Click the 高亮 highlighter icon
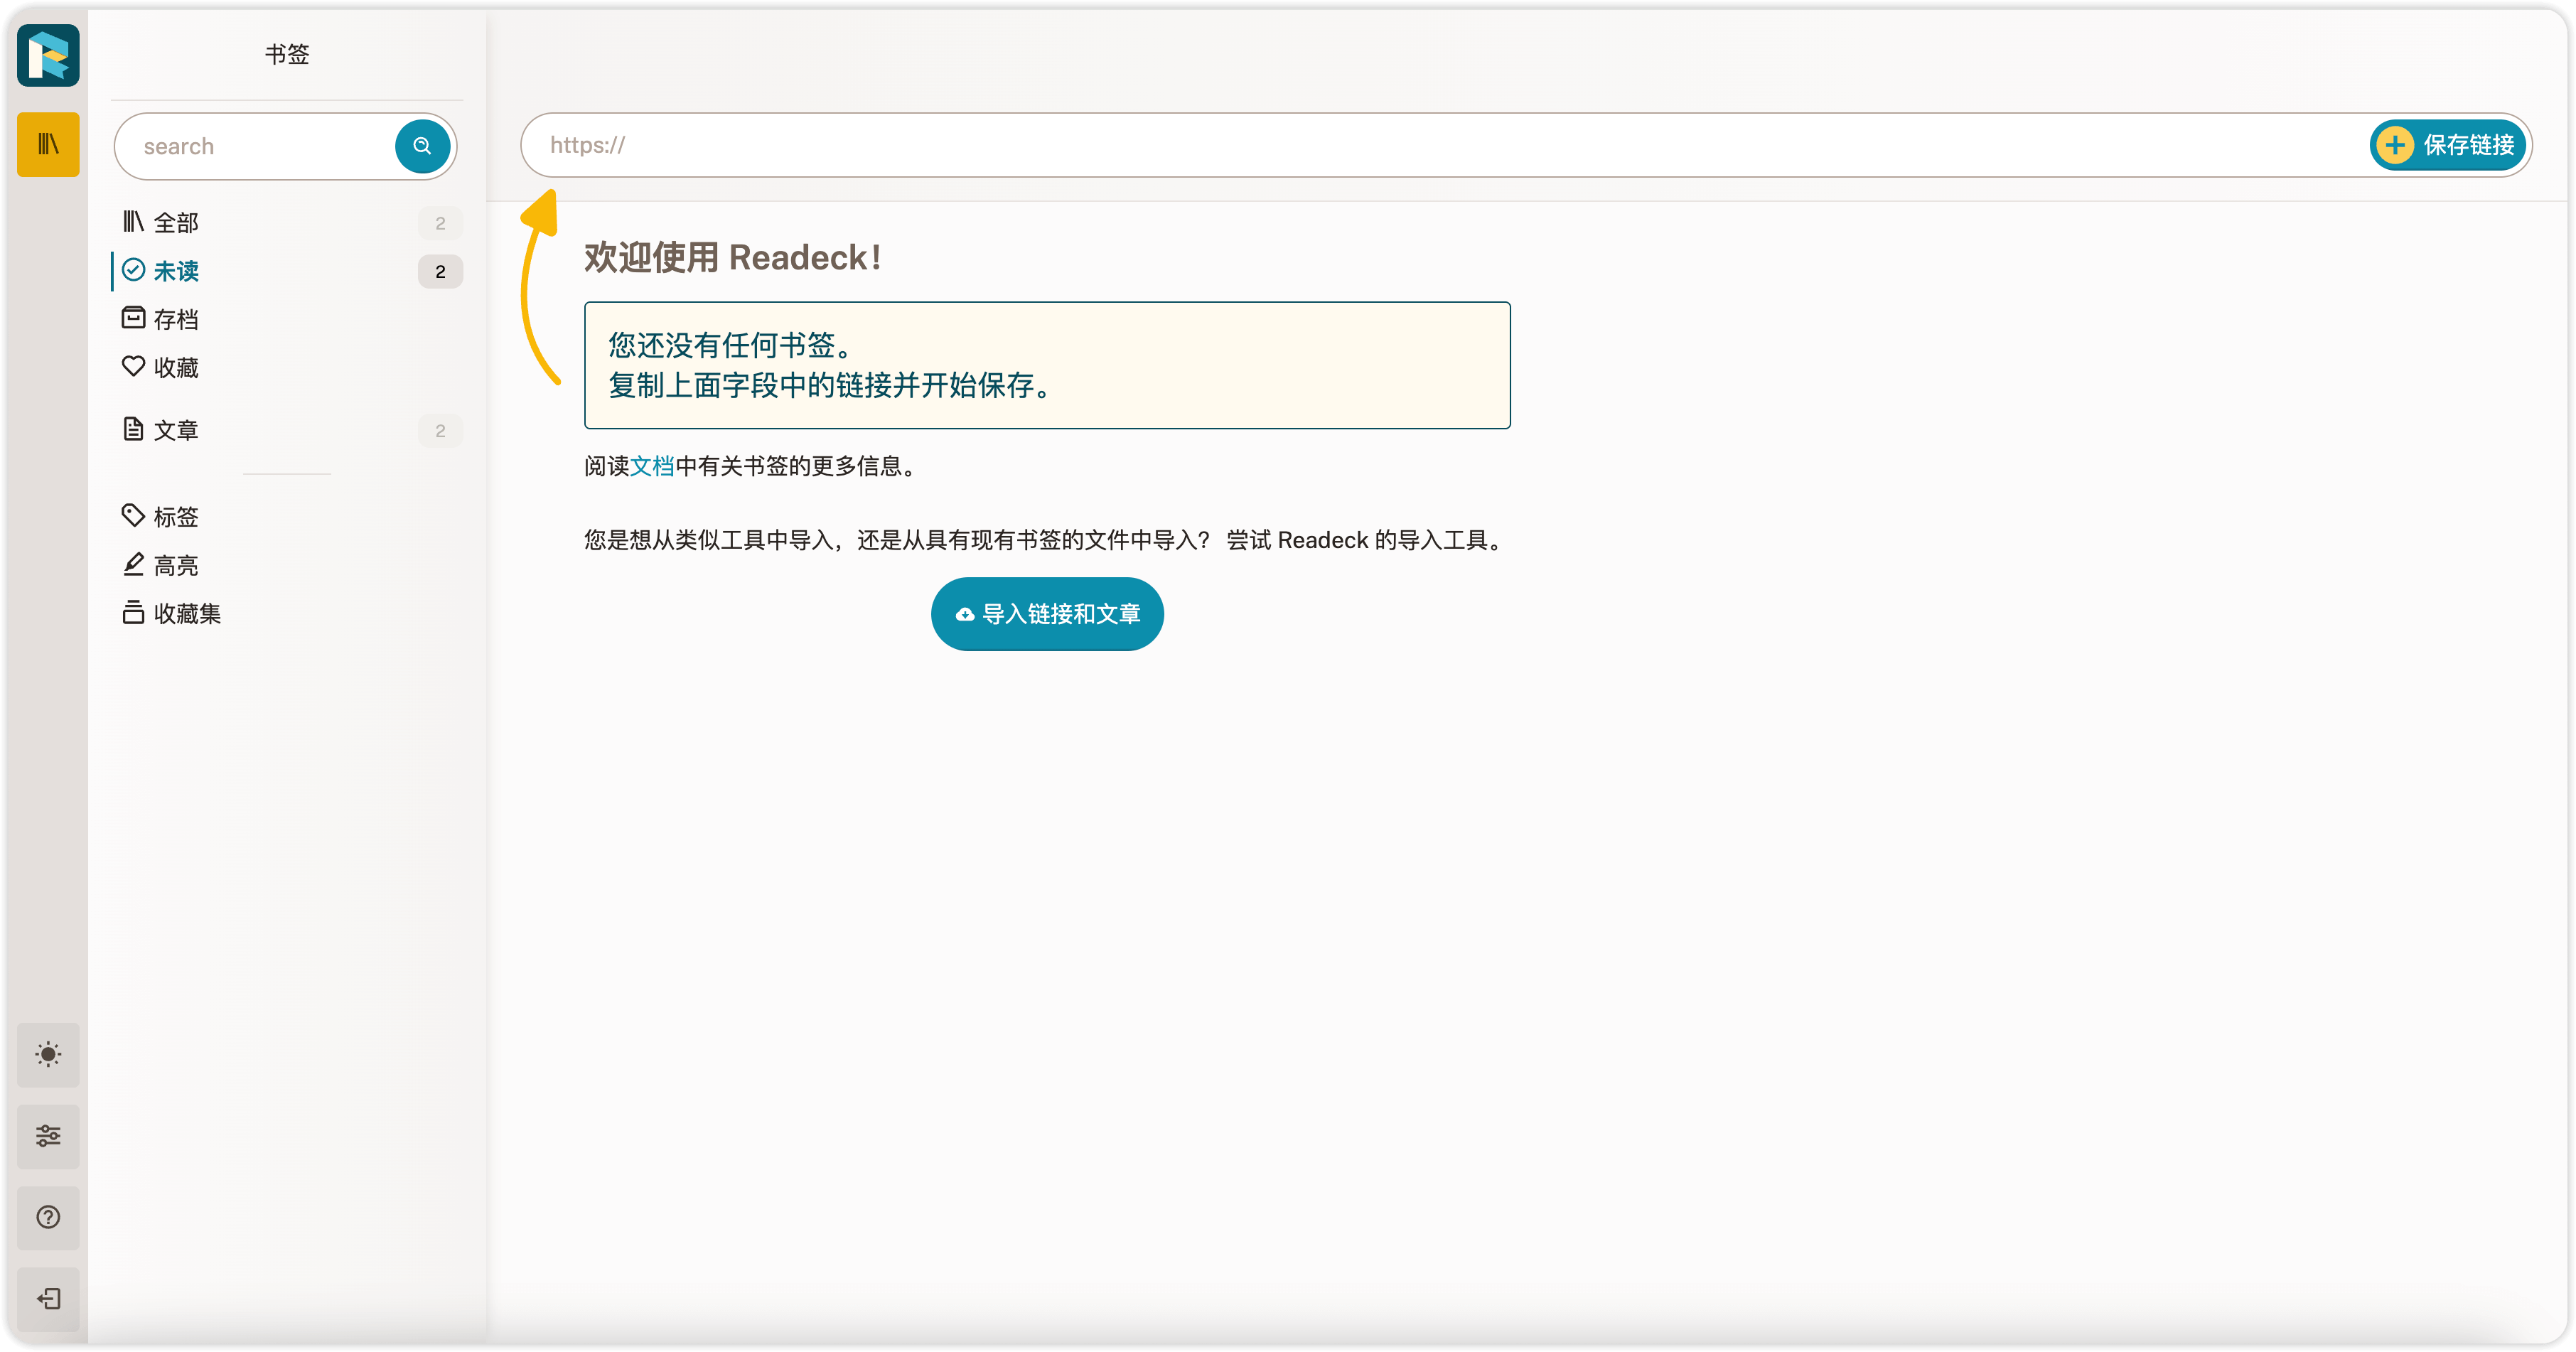The height and width of the screenshot is (1352, 2576). (133, 564)
